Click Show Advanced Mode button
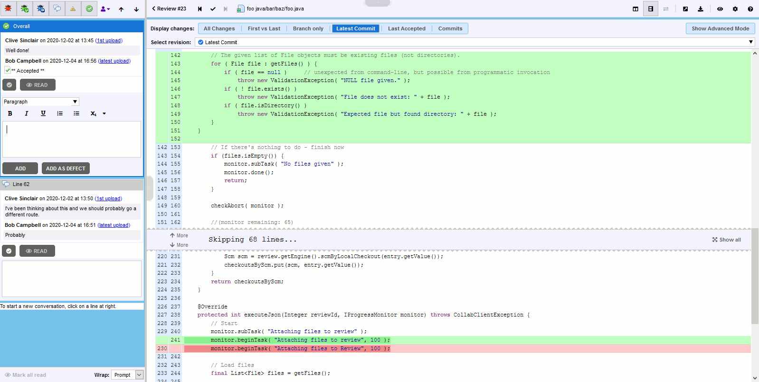The image size is (759, 382). coord(720,28)
